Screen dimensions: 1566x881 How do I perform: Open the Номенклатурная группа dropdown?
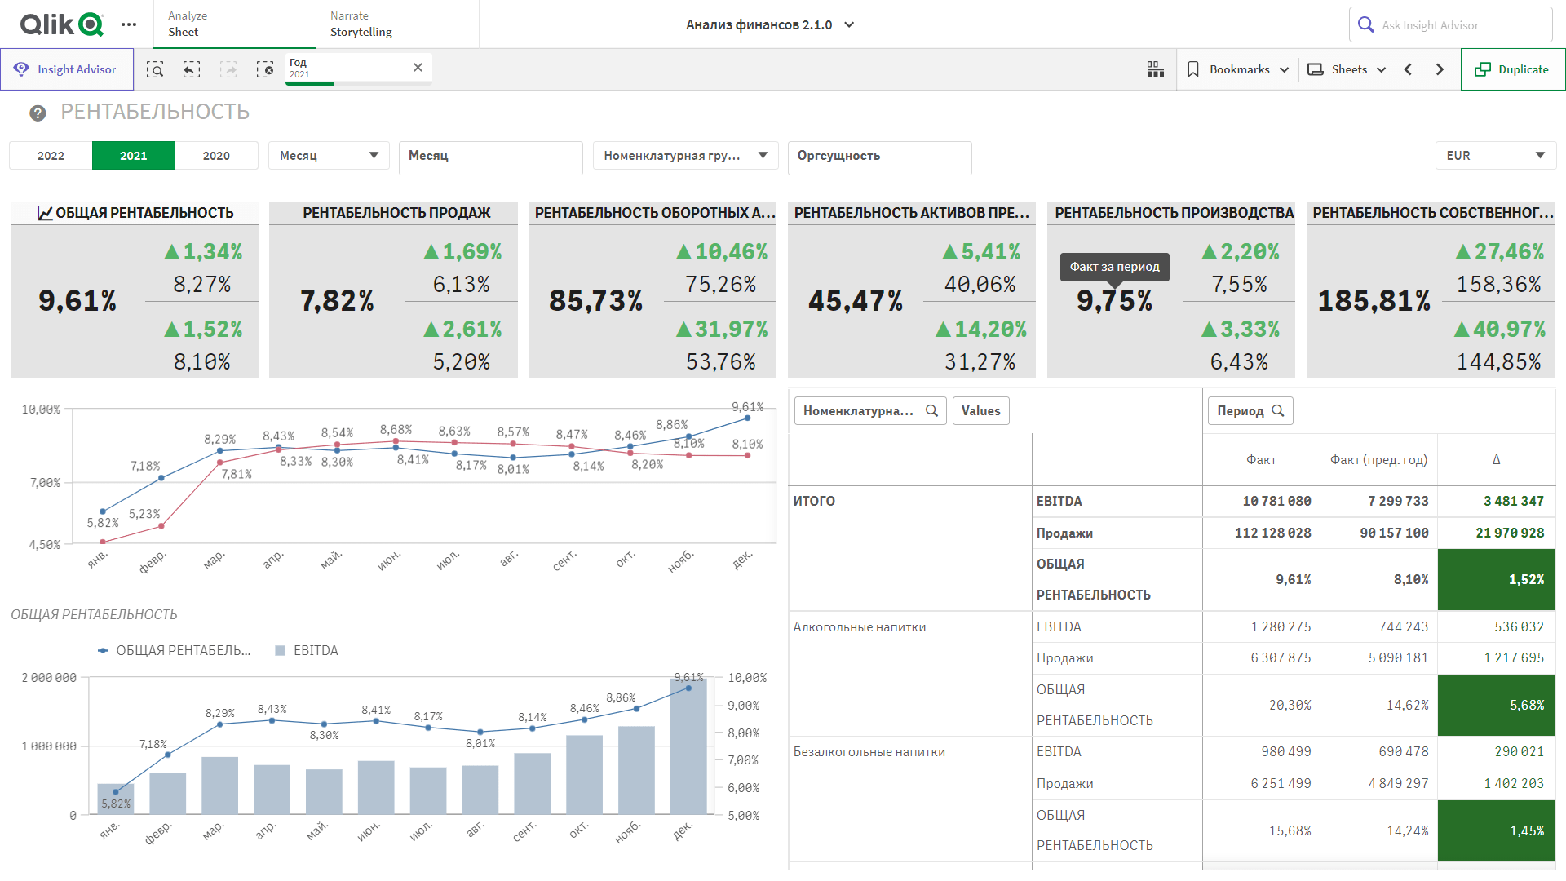point(685,156)
